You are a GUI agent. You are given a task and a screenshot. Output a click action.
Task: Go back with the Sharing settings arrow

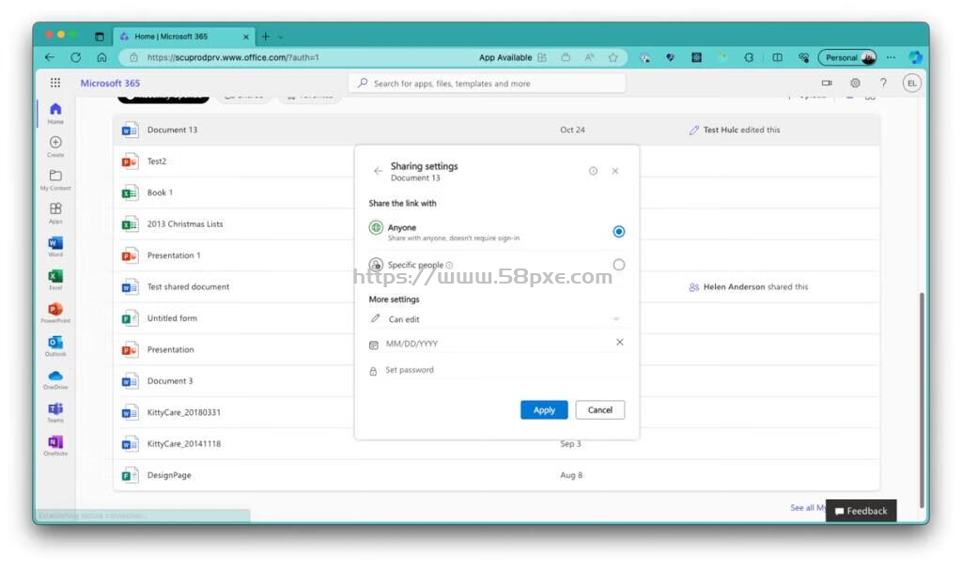[378, 171]
